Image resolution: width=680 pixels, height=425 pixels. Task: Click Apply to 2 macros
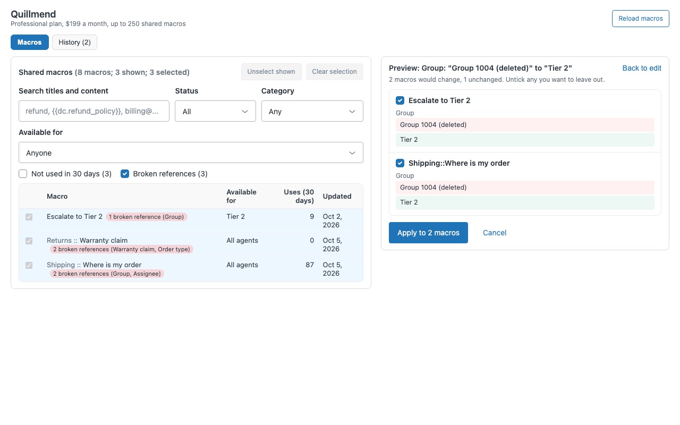tap(428, 233)
